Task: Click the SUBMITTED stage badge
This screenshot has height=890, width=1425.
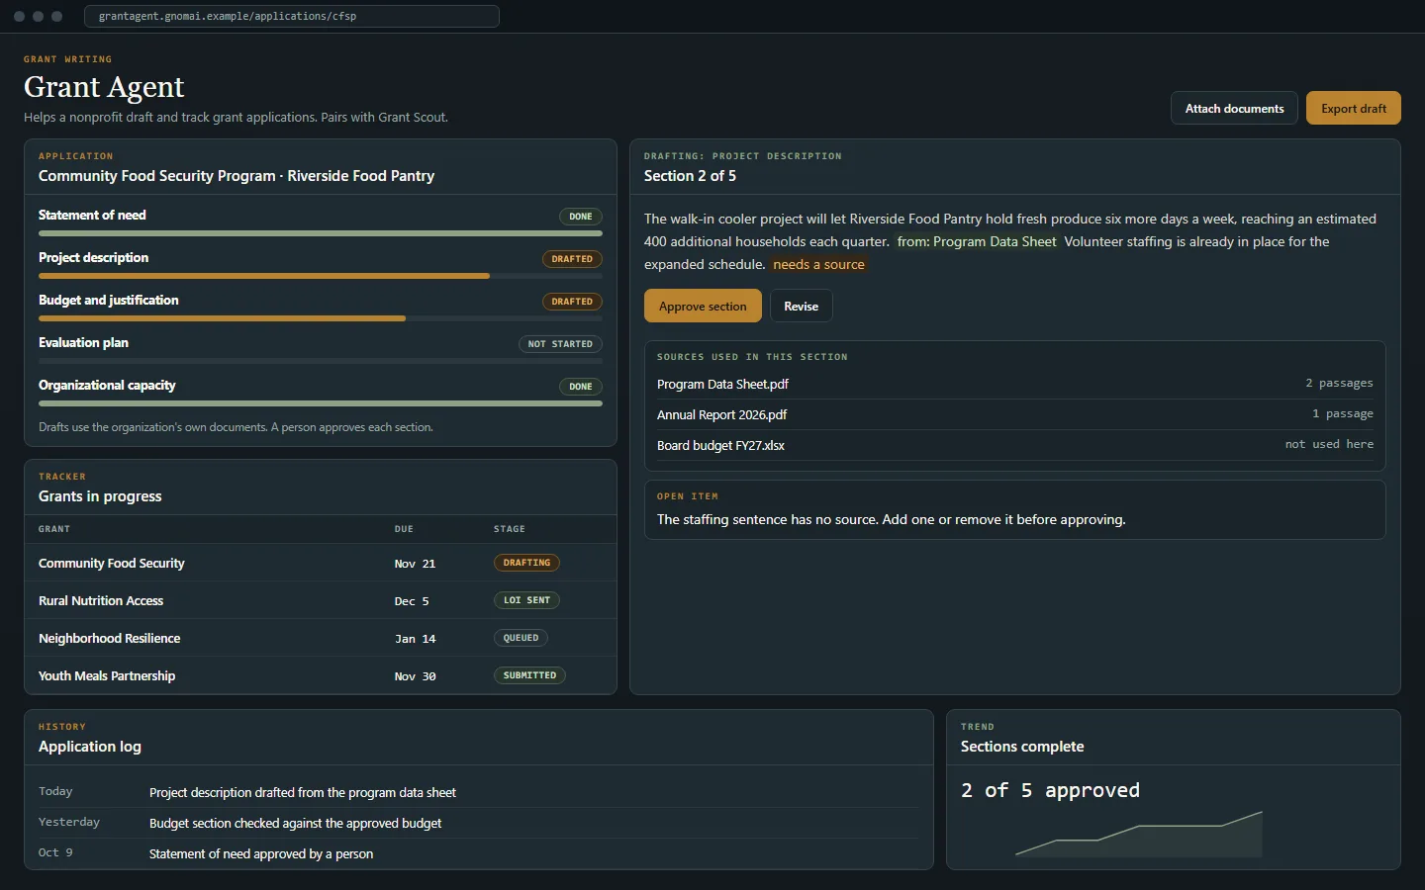Action: pos(529,675)
